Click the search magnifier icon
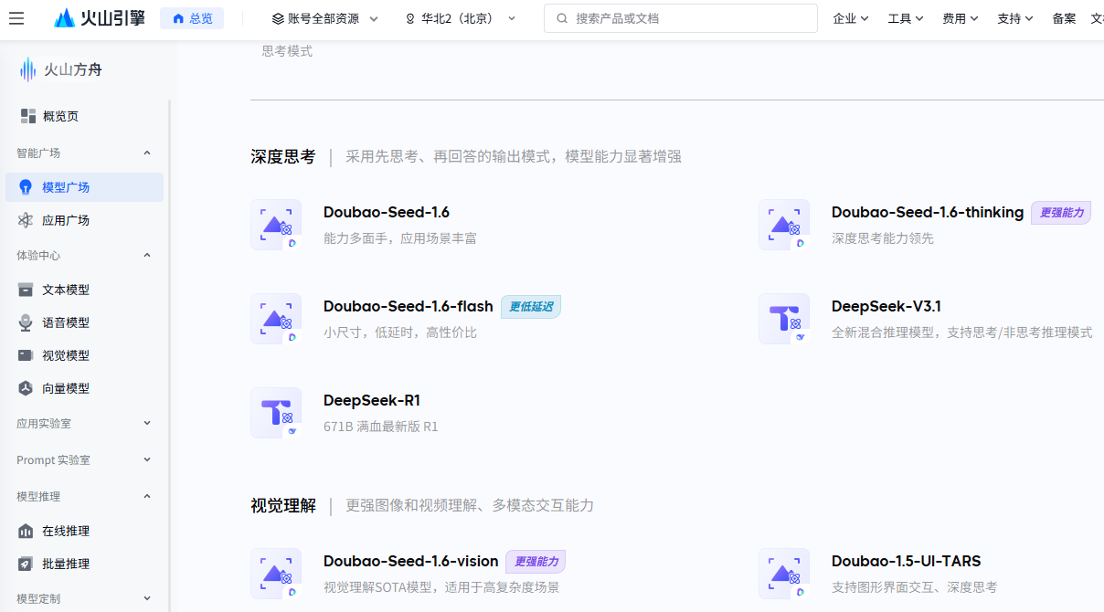The image size is (1104, 612). pyautogui.click(x=562, y=18)
